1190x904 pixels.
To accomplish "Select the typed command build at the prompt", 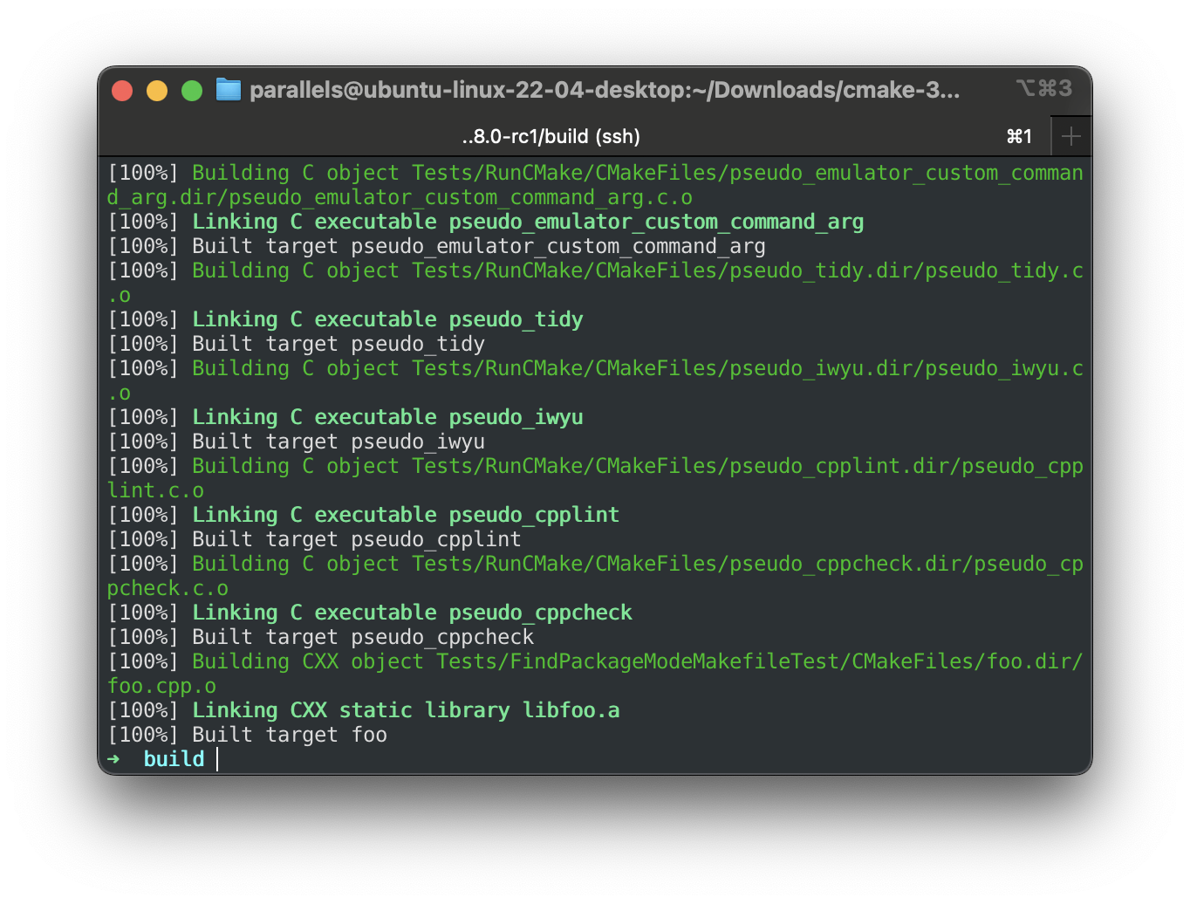I will click(x=173, y=759).
